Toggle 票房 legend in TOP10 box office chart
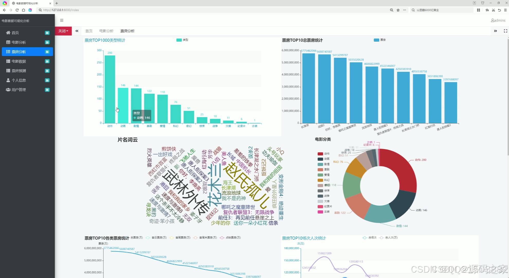 (376, 40)
